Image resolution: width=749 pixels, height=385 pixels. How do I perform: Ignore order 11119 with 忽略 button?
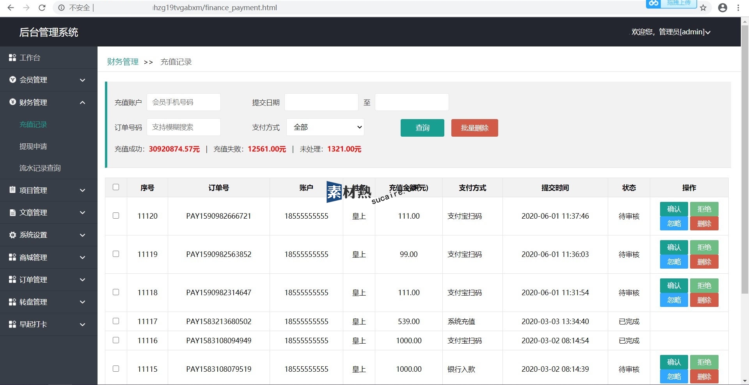click(674, 262)
